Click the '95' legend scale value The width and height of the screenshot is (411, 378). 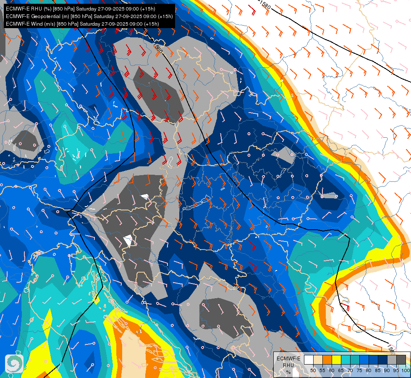pos(396,370)
